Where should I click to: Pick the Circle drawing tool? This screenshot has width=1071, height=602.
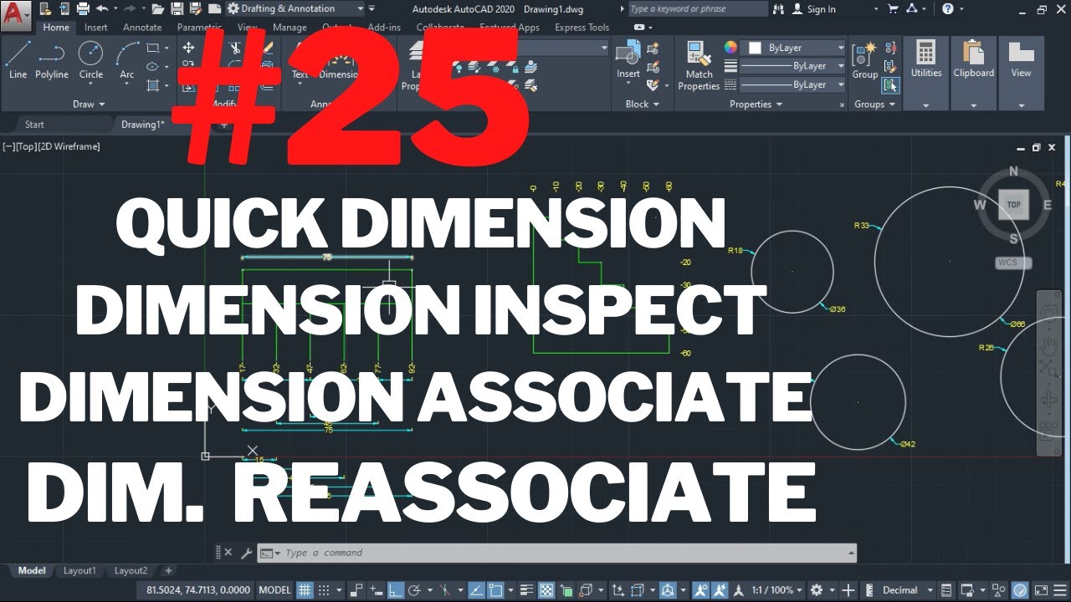click(90, 60)
